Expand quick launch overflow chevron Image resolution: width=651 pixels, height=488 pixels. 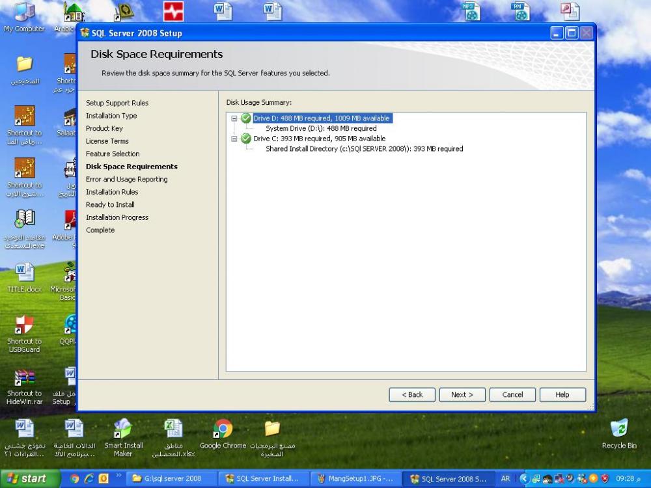click(118, 475)
